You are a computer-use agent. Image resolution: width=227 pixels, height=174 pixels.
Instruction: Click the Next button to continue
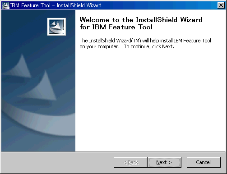164,162
